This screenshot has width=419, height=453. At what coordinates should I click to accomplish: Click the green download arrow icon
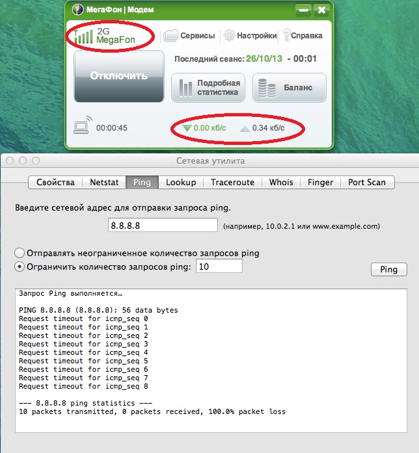pyautogui.click(x=187, y=127)
